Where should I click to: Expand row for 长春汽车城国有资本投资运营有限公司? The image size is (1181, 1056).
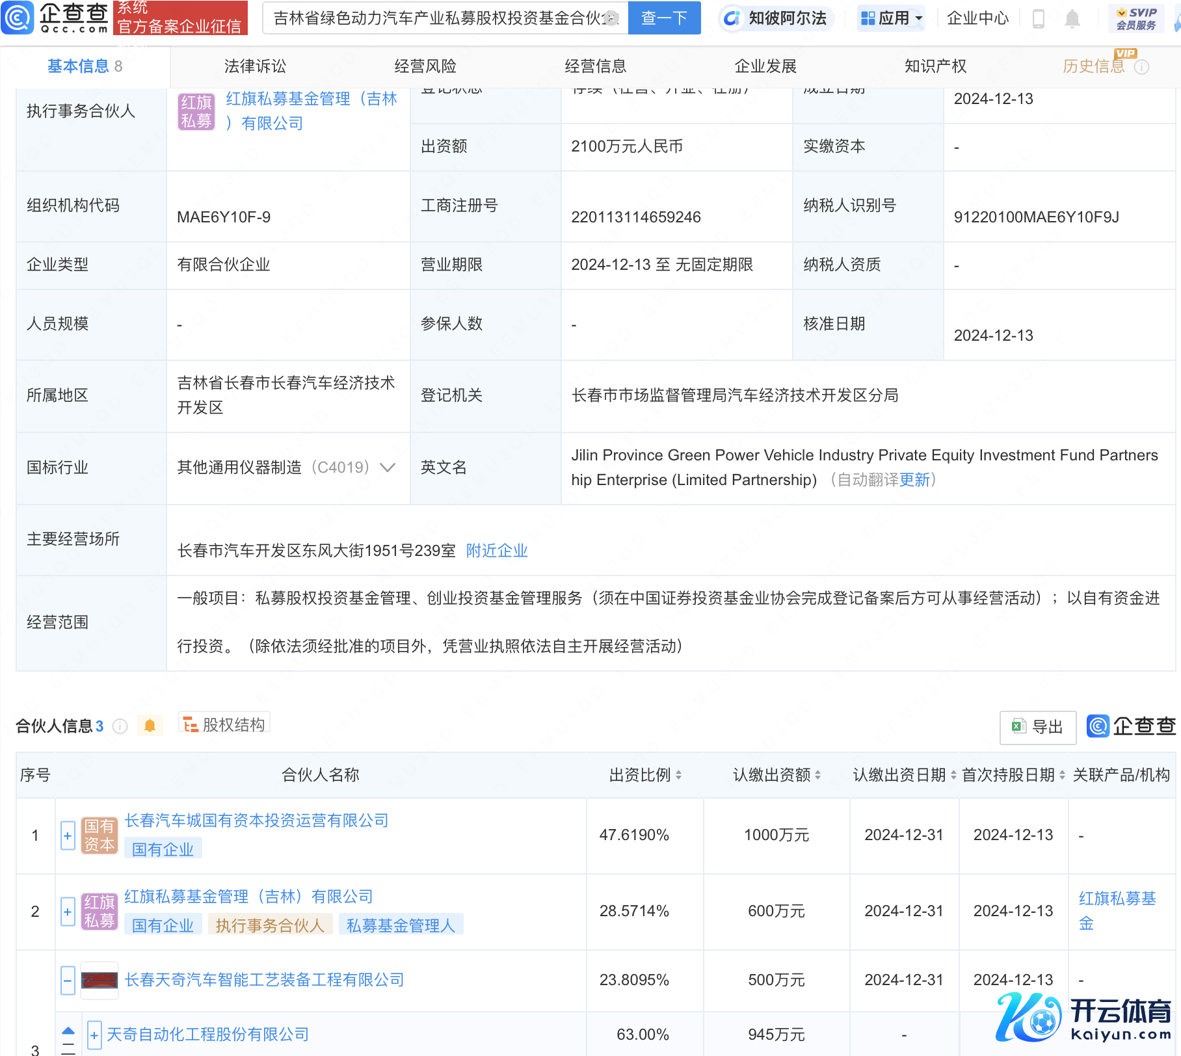pyautogui.click(x=68, y=836)
